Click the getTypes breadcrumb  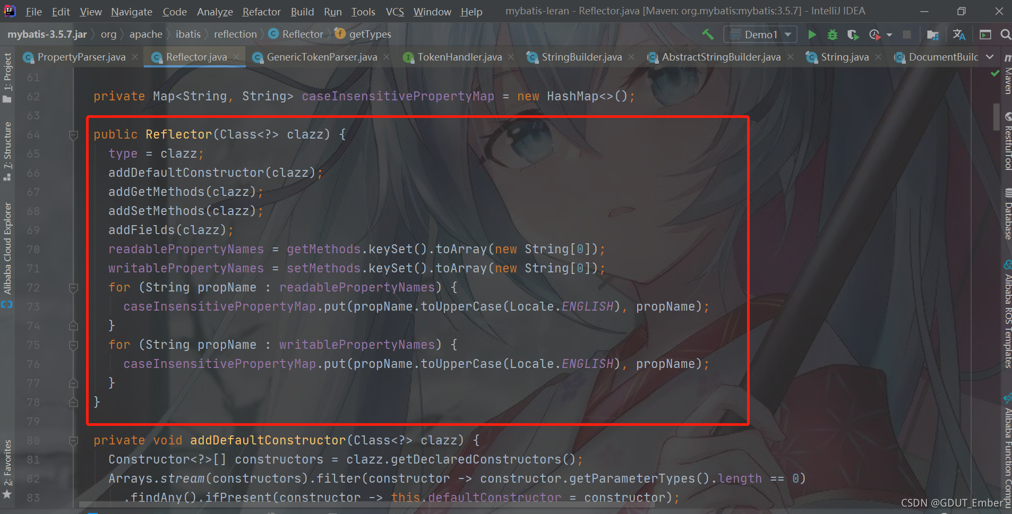point(370,34)
